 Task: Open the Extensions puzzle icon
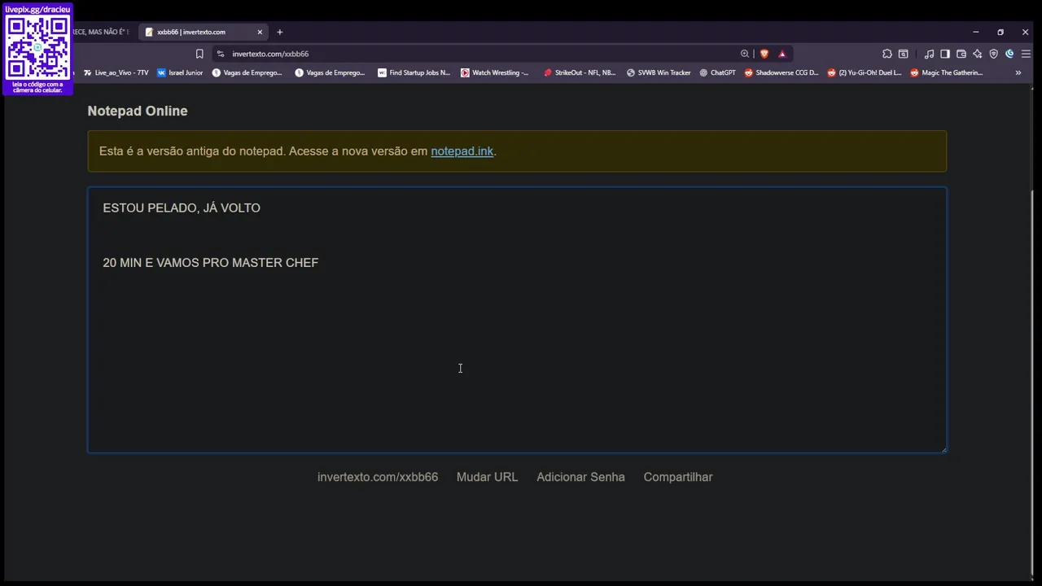[x=887, y=54]
